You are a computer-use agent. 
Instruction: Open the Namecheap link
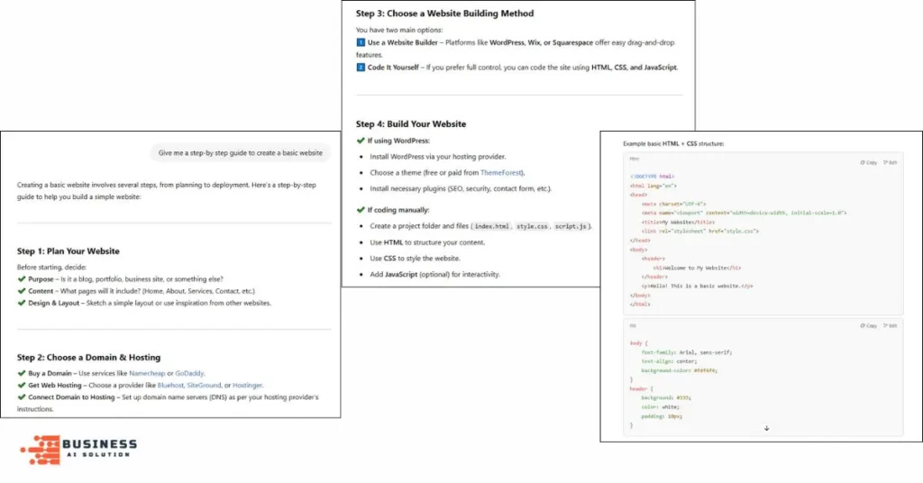click(147, 373)
